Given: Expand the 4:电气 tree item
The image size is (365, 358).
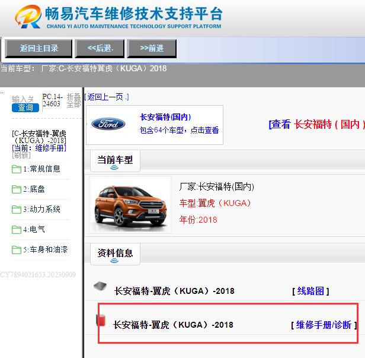Looking at the screenshot, I should tap(34, 229).
